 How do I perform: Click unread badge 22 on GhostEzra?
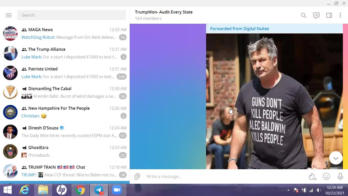point(123,155)
